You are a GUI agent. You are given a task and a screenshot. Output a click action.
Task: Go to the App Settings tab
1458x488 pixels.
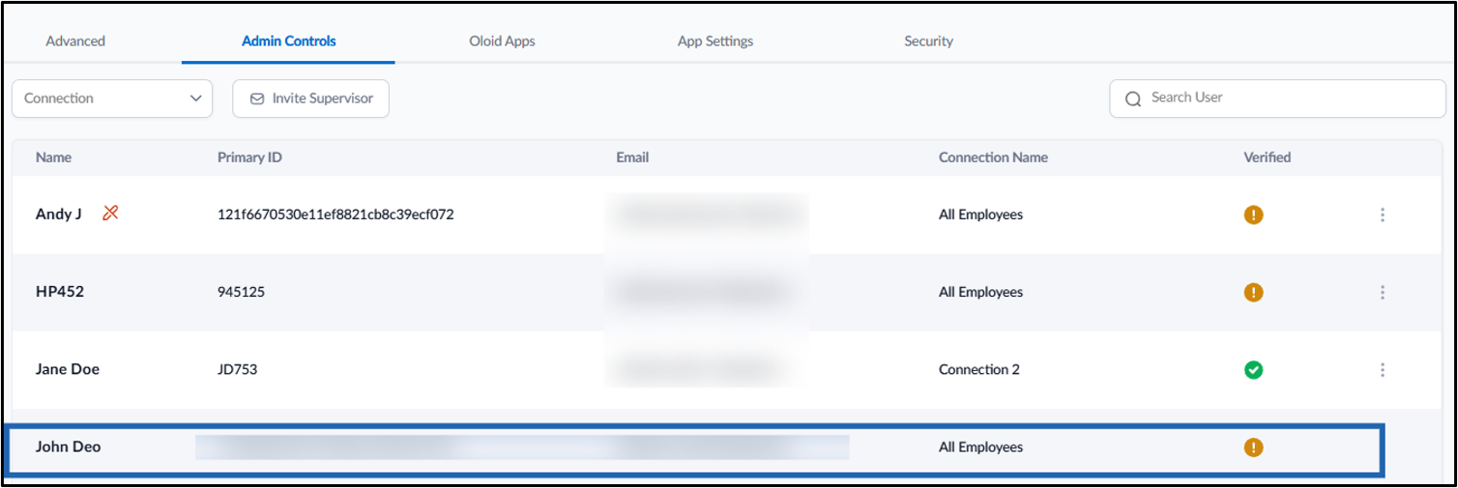(x=715, y=41)
